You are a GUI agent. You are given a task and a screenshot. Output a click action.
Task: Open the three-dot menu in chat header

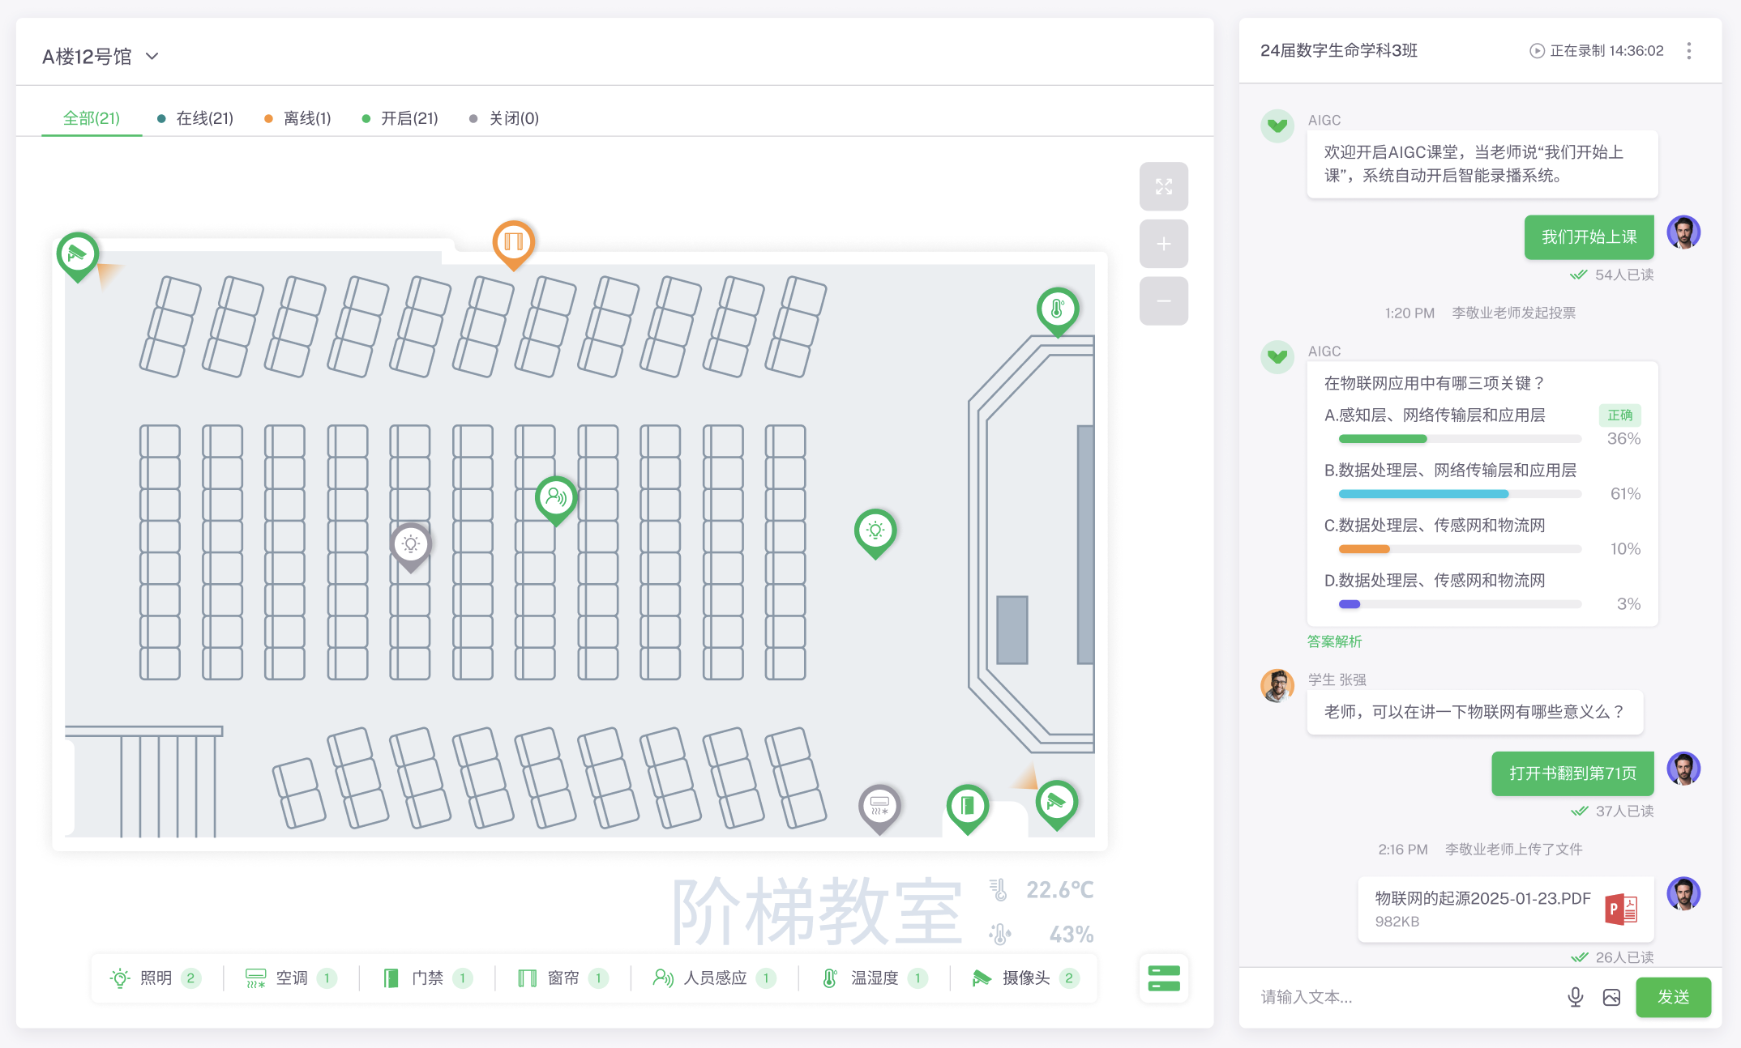pyautogui.click(x=1689, y=50)
